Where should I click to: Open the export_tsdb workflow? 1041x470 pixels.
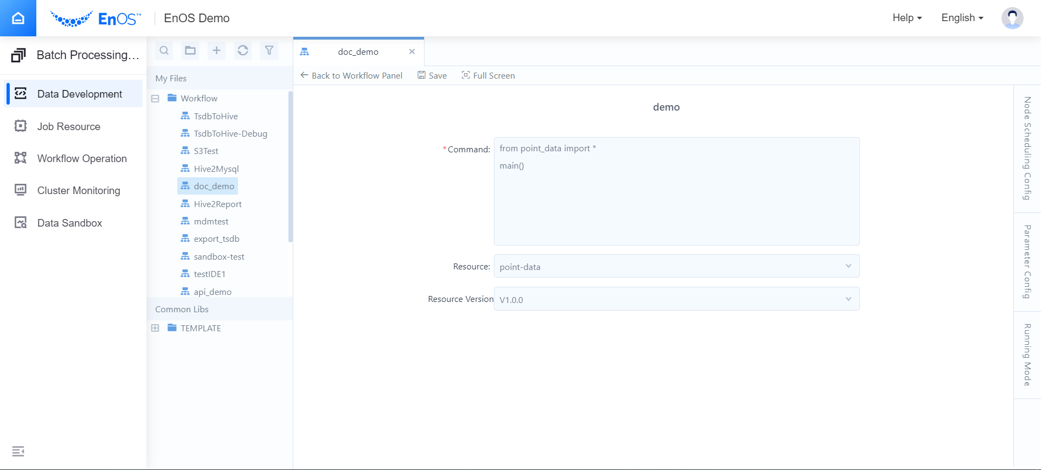[x=216, y=239]
